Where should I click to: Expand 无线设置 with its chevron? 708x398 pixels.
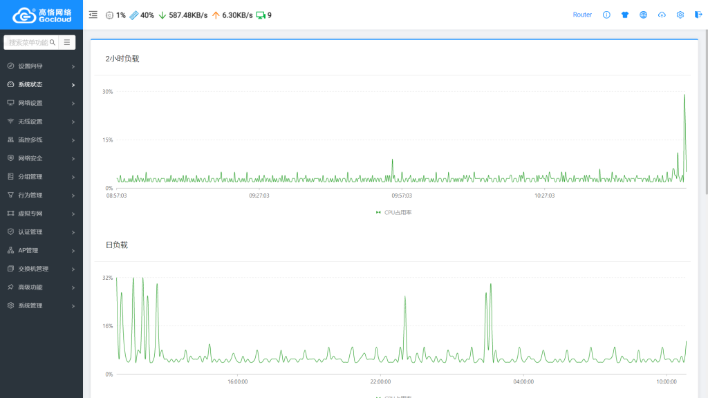click(x=73, y=122)
